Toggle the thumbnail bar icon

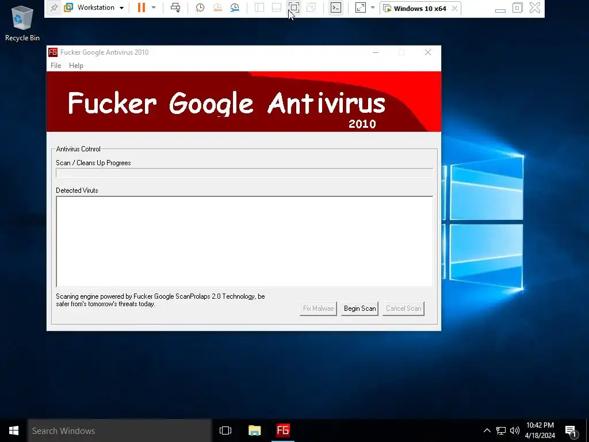[x=277, y=7]
